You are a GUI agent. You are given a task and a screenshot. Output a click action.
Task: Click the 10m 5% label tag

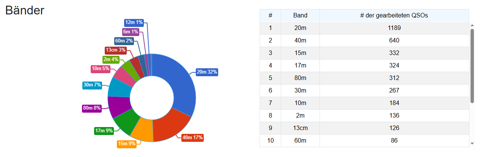(x=101, y=69)
